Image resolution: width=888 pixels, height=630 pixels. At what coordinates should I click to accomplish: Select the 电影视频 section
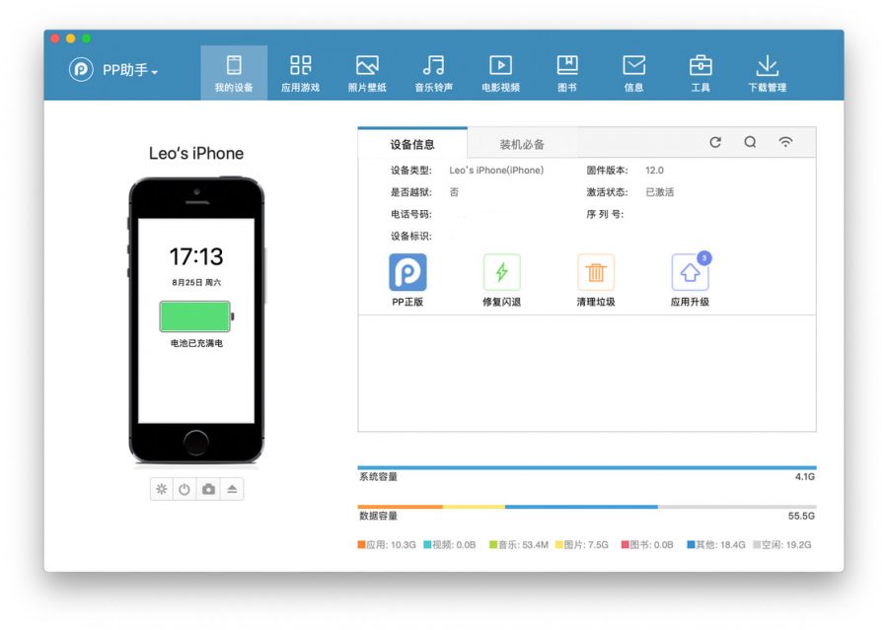click(x=500, y=73)
